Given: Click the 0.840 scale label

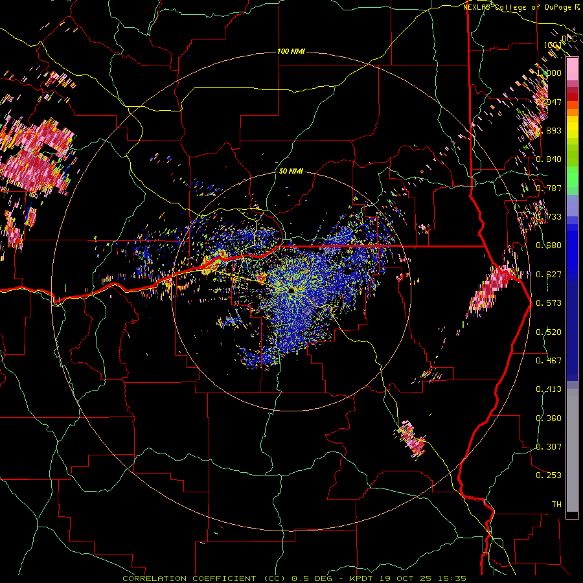Looking at the screenshot, I should [549, 159].
